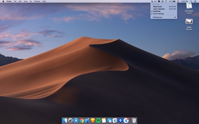Open the File menu

pyautogui.click(x=15, y=1)
